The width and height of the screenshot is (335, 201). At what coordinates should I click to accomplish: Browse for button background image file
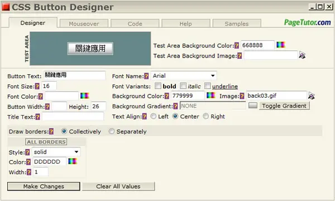312,96
